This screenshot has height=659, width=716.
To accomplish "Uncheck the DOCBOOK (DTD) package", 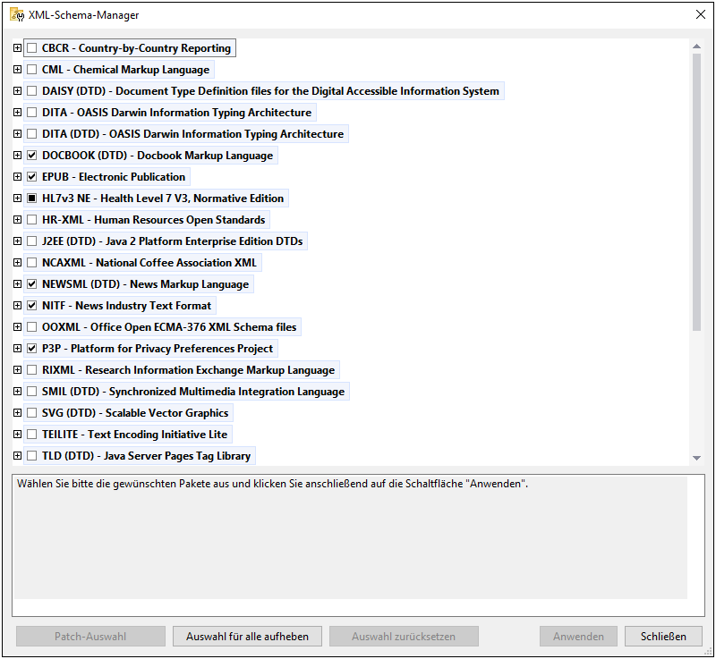I will [32, 156].
